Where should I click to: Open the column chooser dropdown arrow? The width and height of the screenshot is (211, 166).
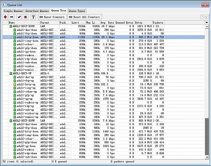tap(207, 22)
